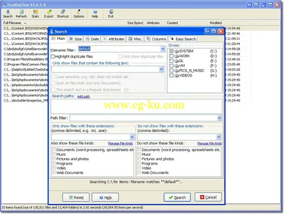
Task: Click the Search button in the dialog
Action: pos(177,197)
